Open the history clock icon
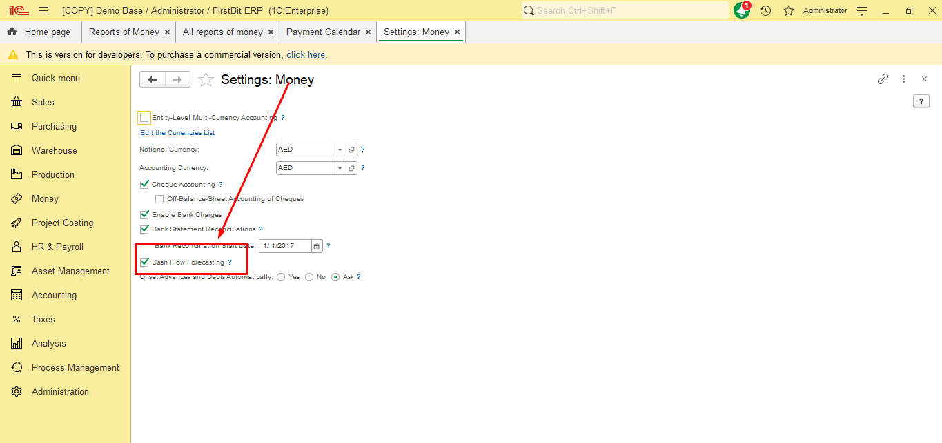Image resolution: width=942 pixels, height=443 pixels. click(x=765, y=10)
